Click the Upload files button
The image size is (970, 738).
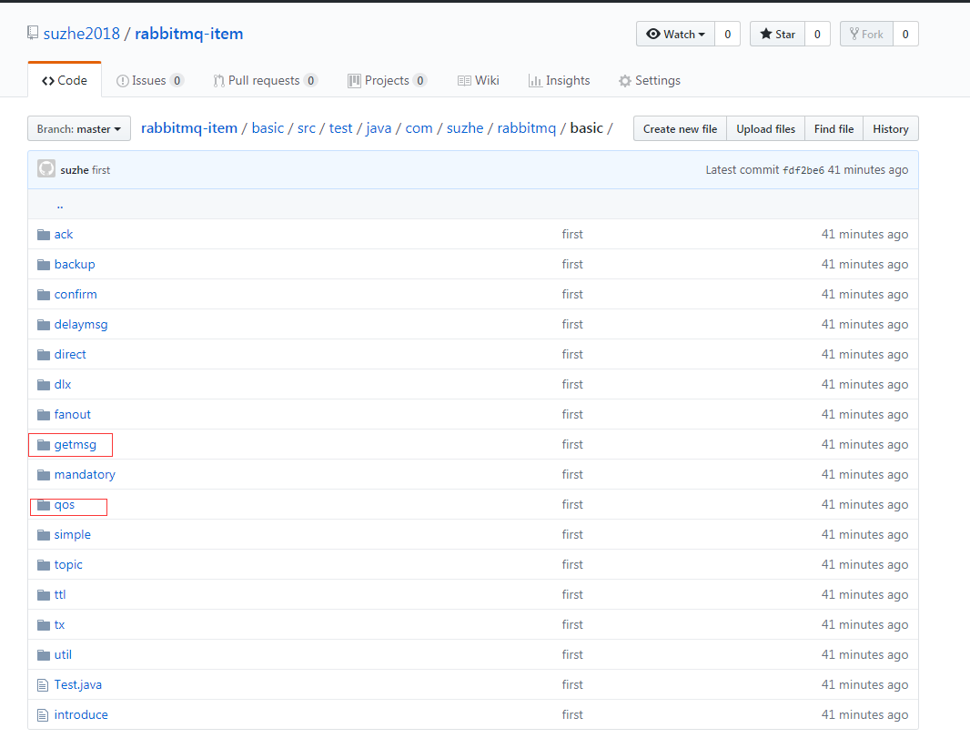pos(766,128)
